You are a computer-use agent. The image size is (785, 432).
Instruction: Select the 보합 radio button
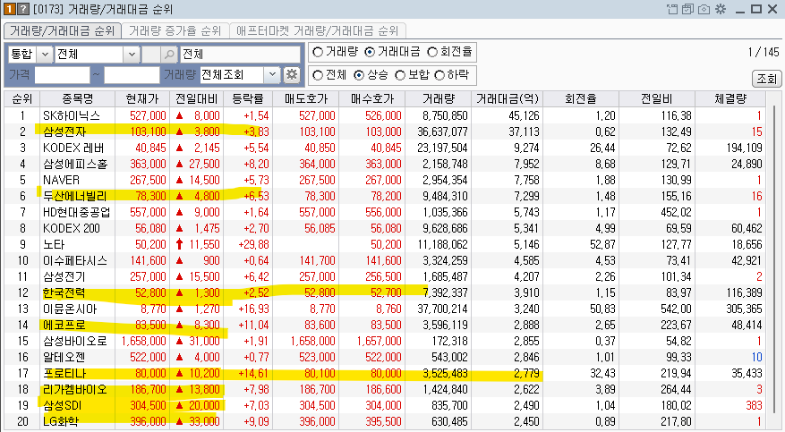pyautogui.click(x=400, y=75)
